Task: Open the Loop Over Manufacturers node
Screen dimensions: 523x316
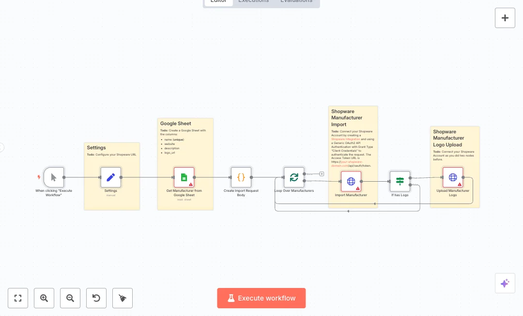Action: point(294,177)
